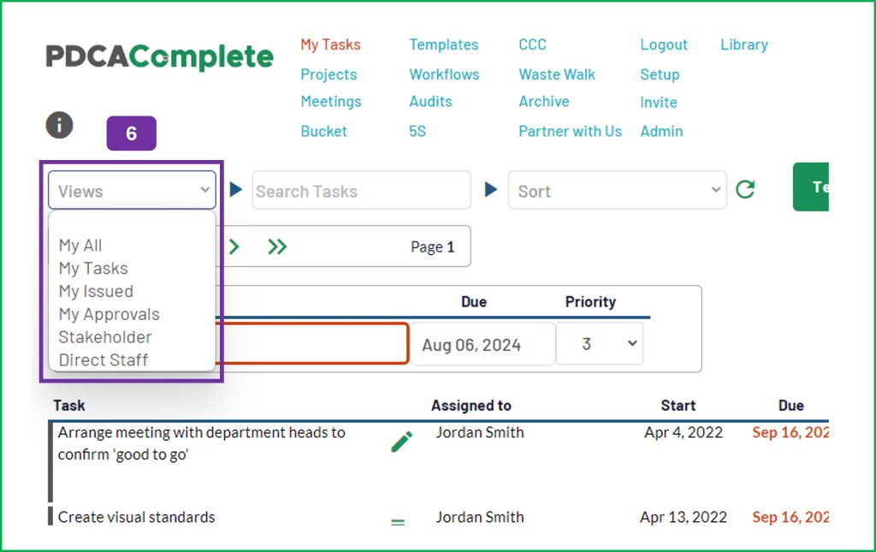Select Stakeholder in Views list
876x552 pixels.
point(105,337)
